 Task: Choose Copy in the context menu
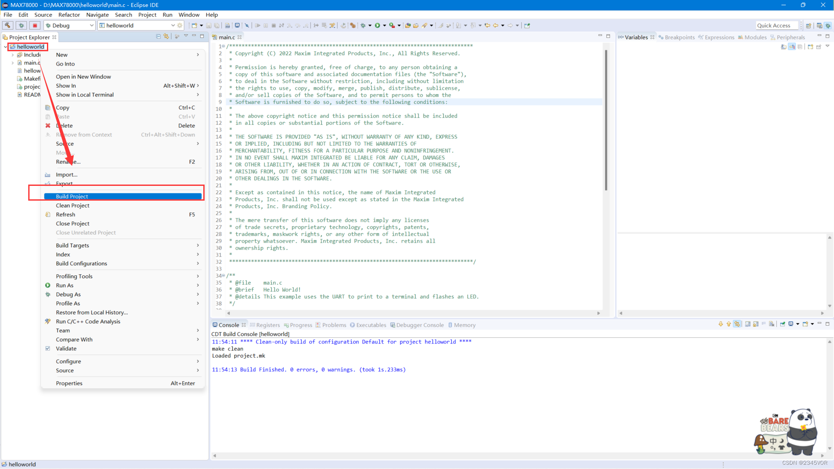pos(123,108)
